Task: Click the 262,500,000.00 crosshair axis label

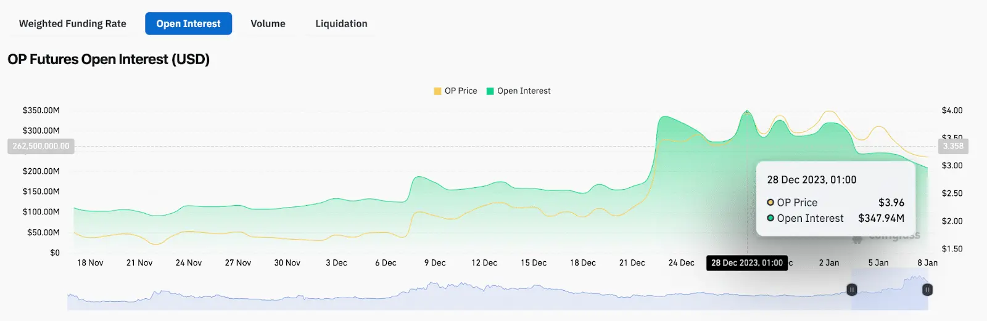Action: (41, 146)
